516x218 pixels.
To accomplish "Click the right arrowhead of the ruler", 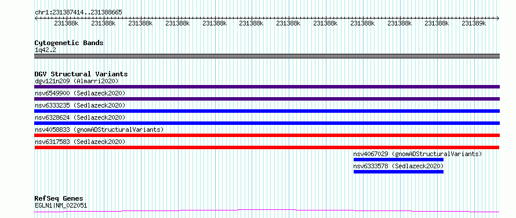I will pos(498,19).
